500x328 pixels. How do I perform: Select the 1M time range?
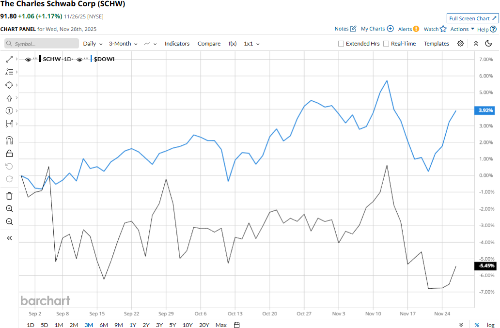click(x=59, y=325)
